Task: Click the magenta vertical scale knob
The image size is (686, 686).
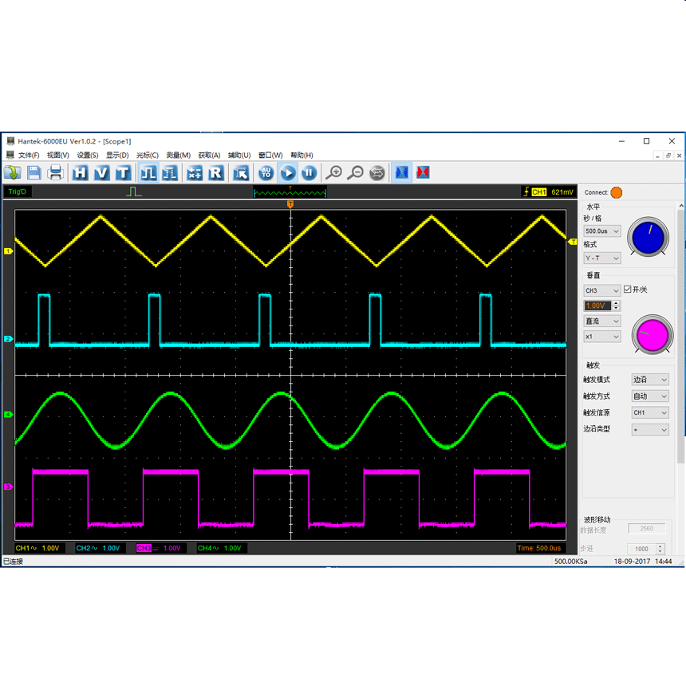Action: click(652, 335)
